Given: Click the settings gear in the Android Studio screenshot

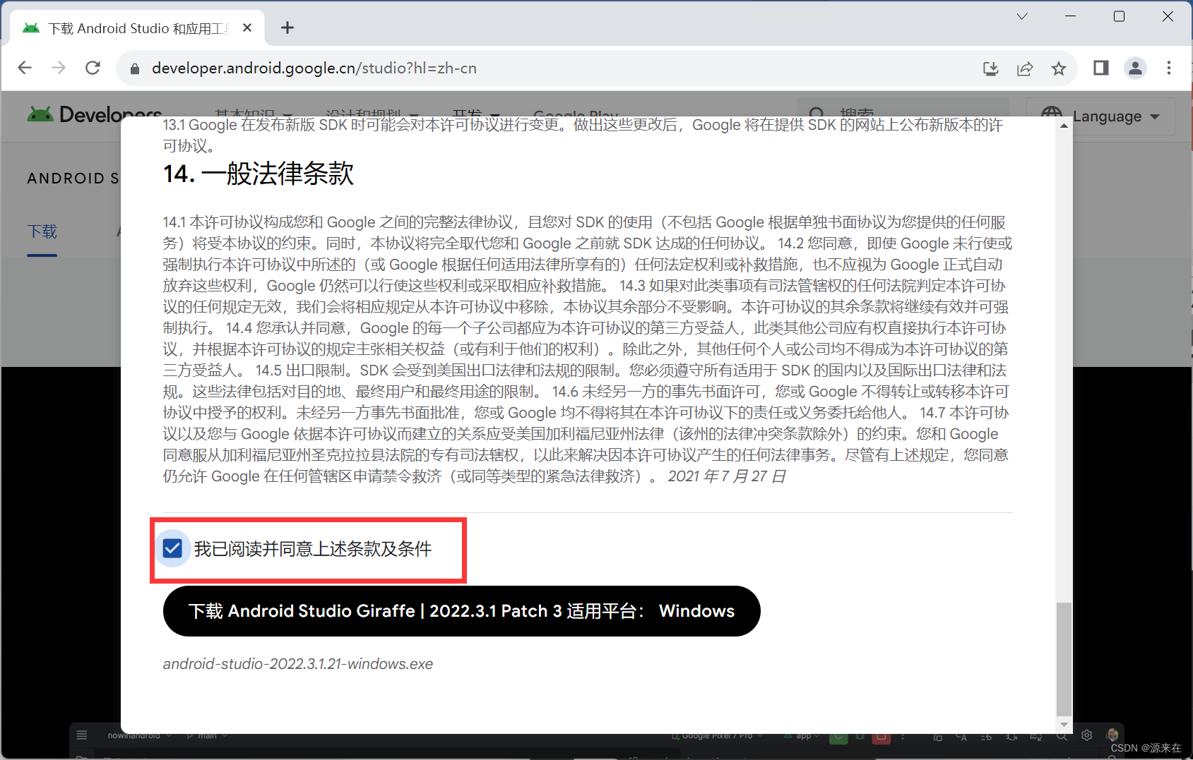Looking at the screenshot, I should pyautogui.click(x=1087, y=735).
